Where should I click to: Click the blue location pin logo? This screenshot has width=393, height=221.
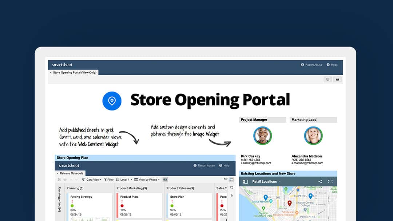pos(112,101)
